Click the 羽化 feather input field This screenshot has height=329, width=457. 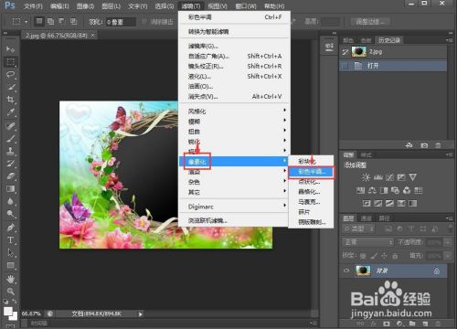coord(120,22)
